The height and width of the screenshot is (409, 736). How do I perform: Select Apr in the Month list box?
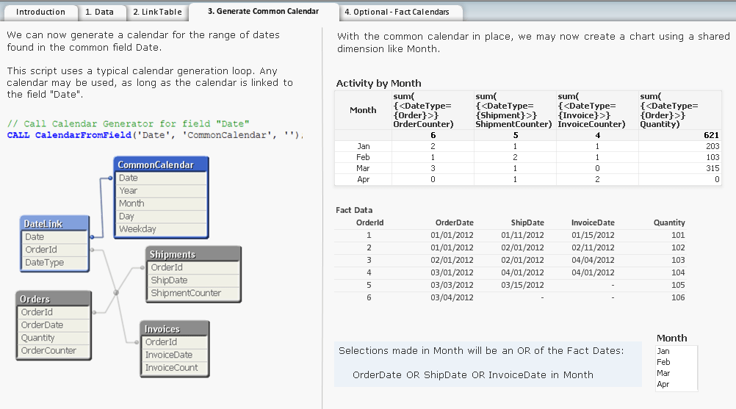pyautogui.click(x=677, y=384)
